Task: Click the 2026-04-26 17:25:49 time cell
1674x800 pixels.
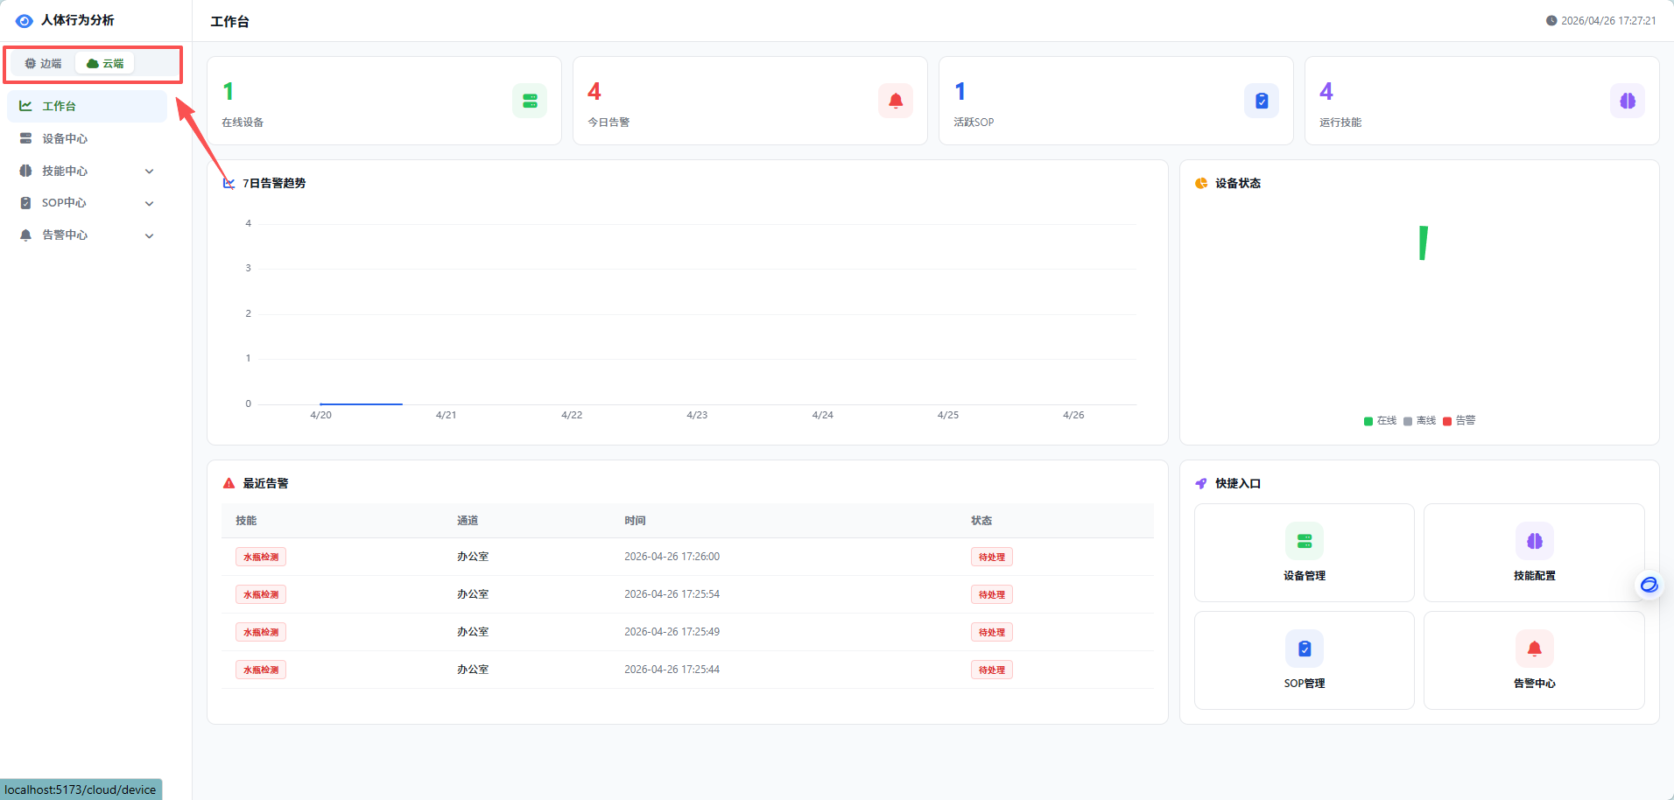Action: [x=672, y=632]
